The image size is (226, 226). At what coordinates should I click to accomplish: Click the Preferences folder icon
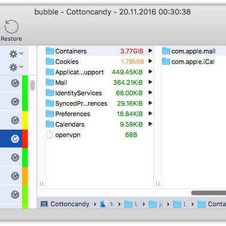(x=50, y=114)
